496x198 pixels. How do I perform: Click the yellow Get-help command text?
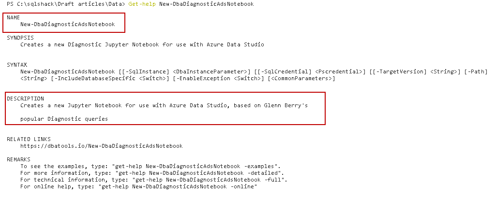[x=143, y=4]
